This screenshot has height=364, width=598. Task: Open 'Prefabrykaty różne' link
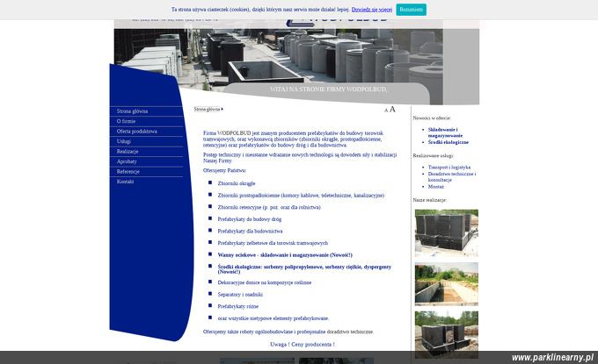click(x=238, y=307)
